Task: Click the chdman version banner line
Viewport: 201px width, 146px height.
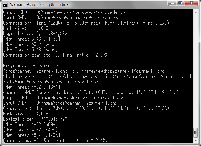Action: click(91, 92)
